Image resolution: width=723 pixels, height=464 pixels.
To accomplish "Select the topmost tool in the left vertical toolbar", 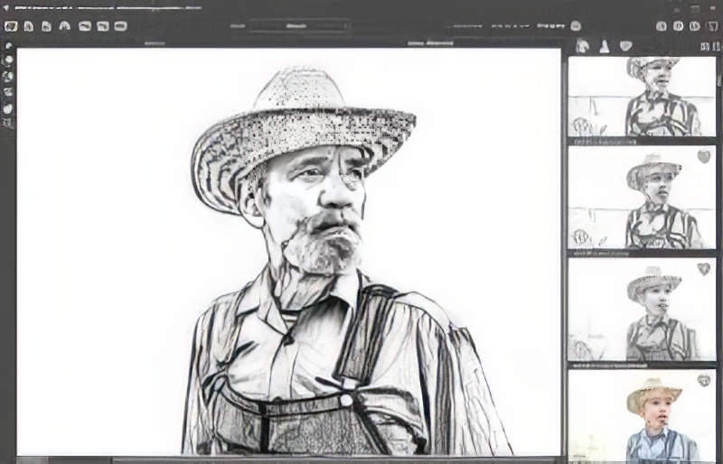I will pyautogui.click(x=8, y=47).
